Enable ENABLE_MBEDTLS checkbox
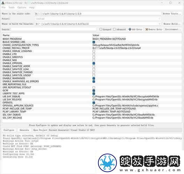Viewport: 184px width, 174px height. point(94,57)
